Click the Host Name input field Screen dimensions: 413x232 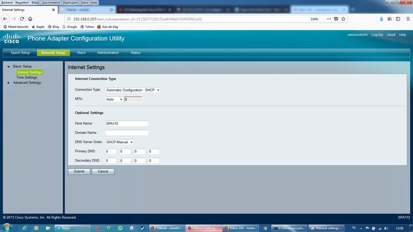click(x=126, y=123)
